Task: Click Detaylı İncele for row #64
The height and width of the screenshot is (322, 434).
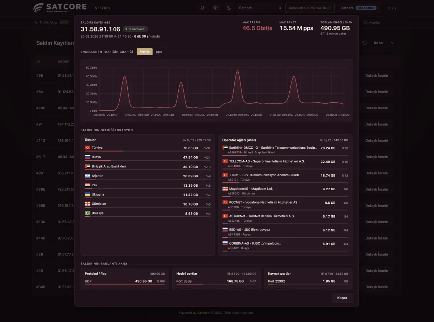Action: click(x=376, y=92)
